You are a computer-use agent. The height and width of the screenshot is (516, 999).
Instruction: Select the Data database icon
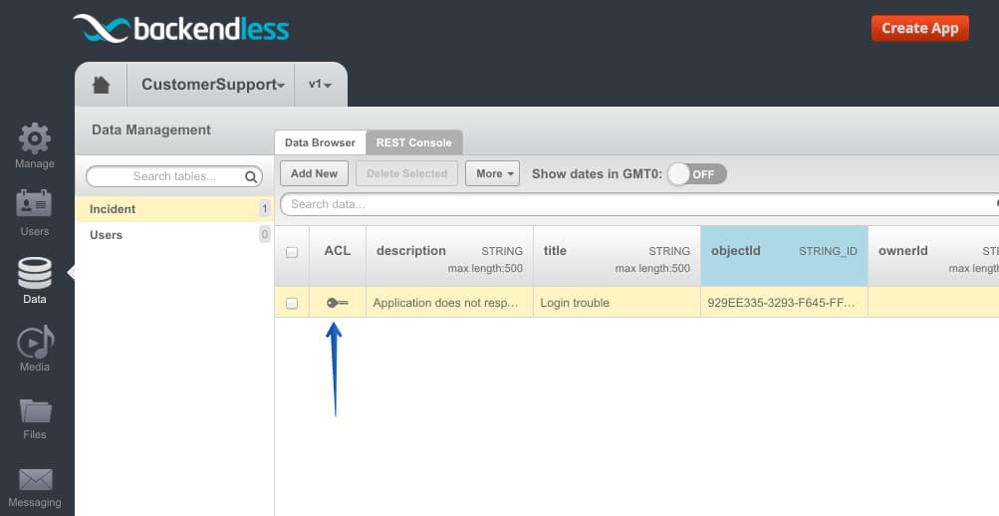pyautogui.click(x=35, y=273)
